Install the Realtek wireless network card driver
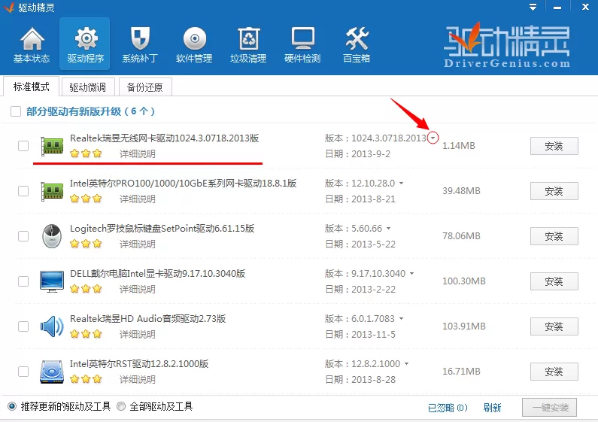 (554, 146)
